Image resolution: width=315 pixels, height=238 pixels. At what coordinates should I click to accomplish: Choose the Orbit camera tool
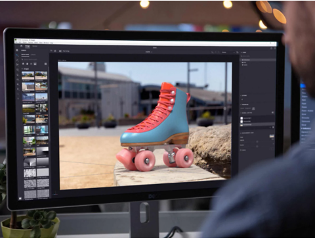tap(18, 70)
